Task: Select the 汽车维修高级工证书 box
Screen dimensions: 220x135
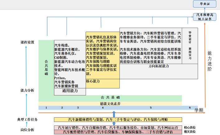Action: (204, 16)
